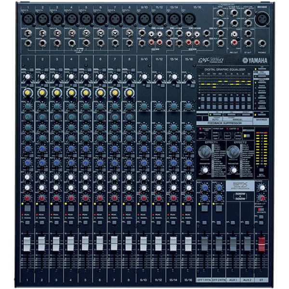289x289 pixels.
Task: Toggle the channel 1 ON switch
Action: (28, 208)
